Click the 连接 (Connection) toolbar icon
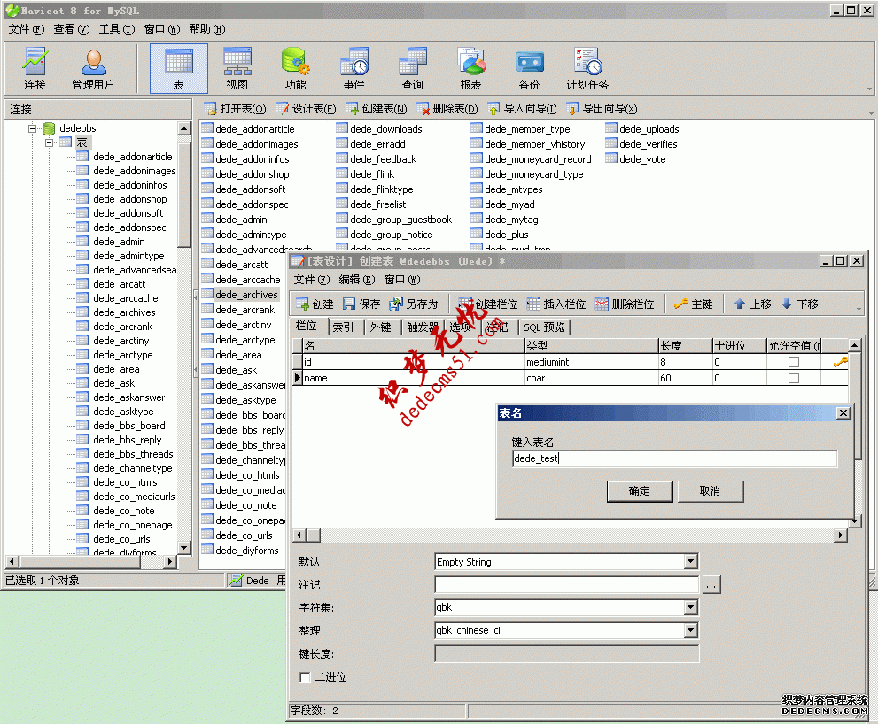The image size is (878, 724). pyautogui.click(x=35, y=69)
